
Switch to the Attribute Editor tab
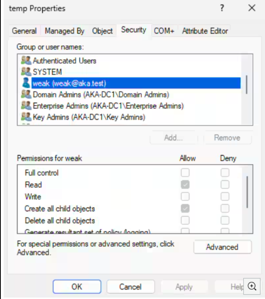205,31
